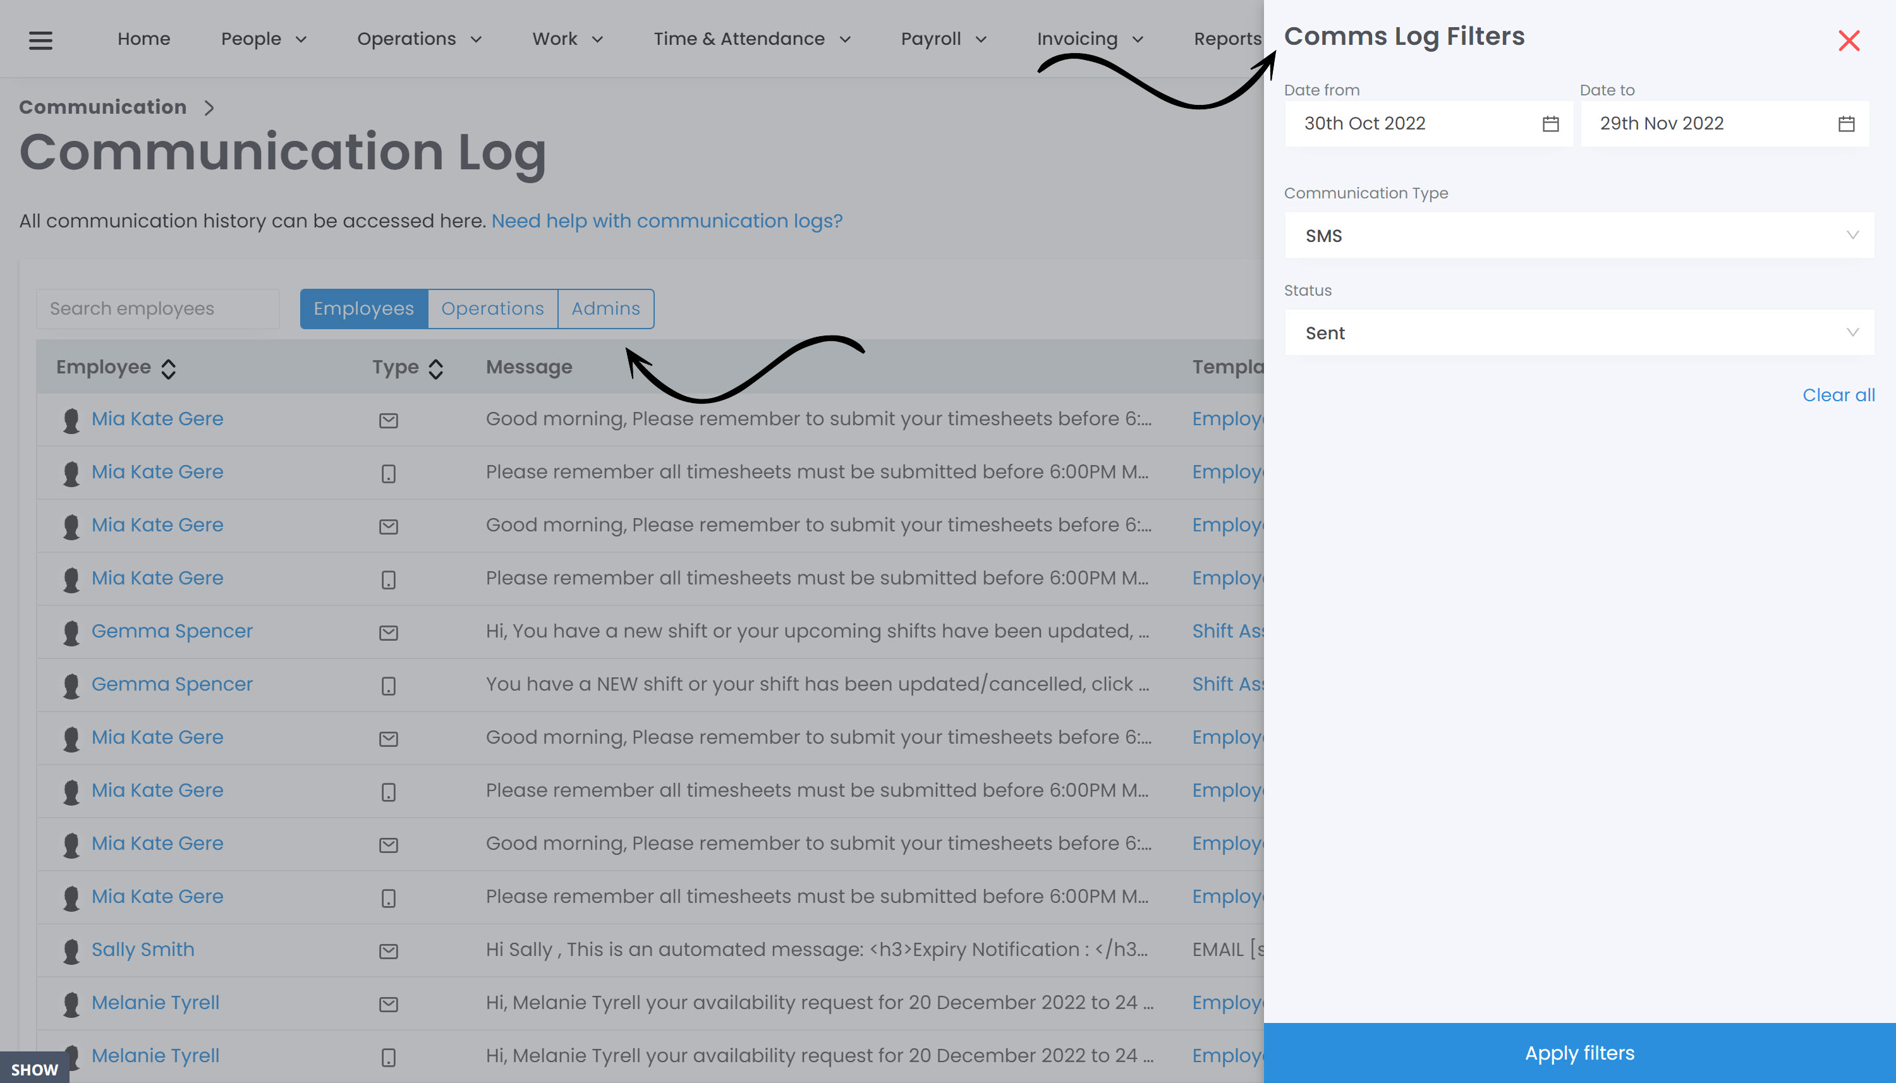1896x1083 pixels.
Task: Click the Date to calendar icon
Action: coord(1846,123)
